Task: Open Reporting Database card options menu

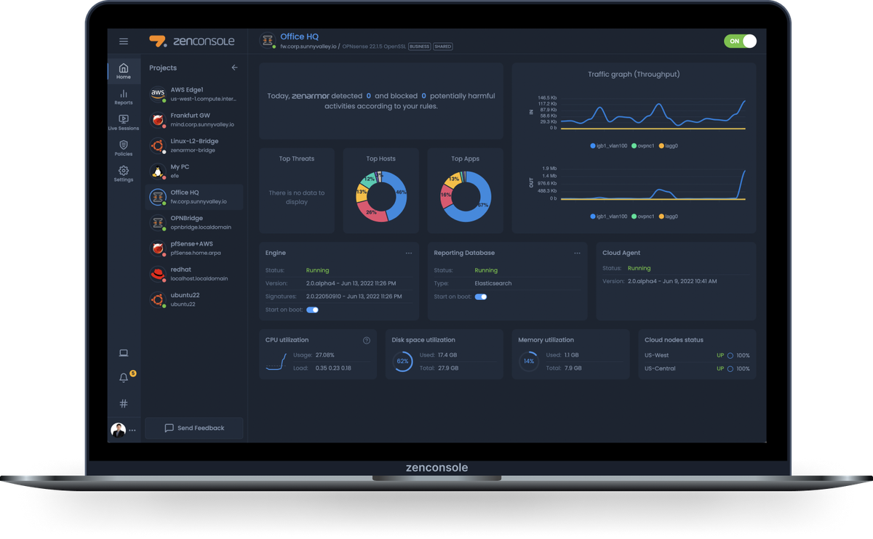Action: coord(577,253)
